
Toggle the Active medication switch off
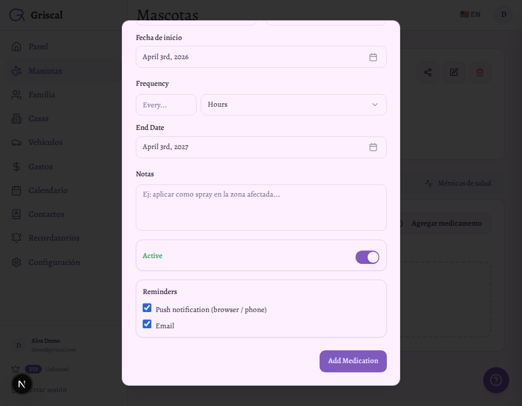367,257
